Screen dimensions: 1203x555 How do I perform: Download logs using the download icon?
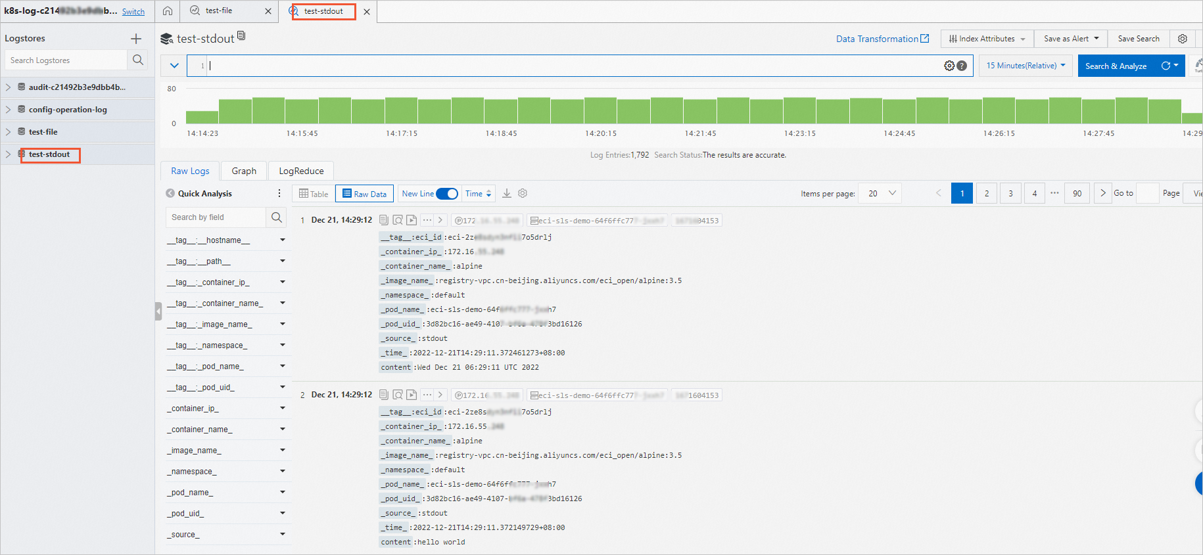coord(507,193)
